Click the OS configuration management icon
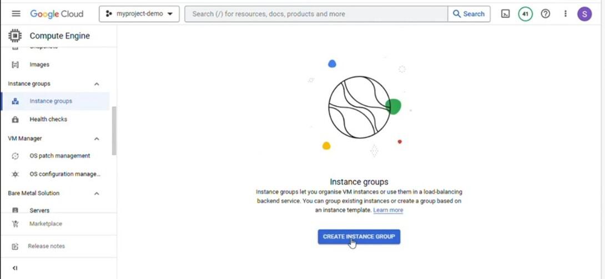 pyautogui.click(x=15, y=174)
